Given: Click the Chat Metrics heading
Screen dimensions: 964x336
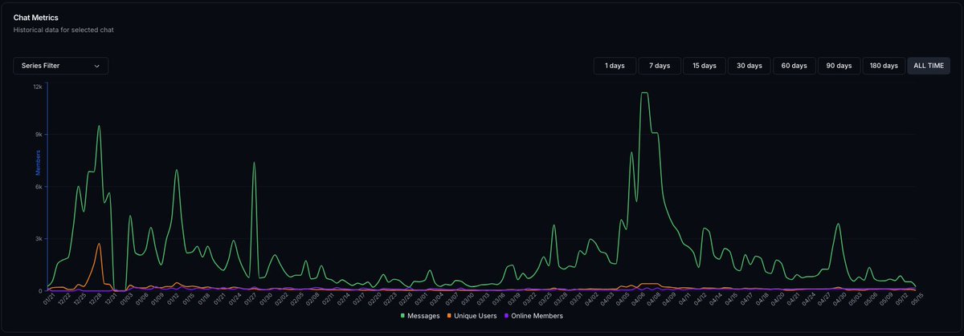Looking at the screenshot, I should tap(35, 17).
